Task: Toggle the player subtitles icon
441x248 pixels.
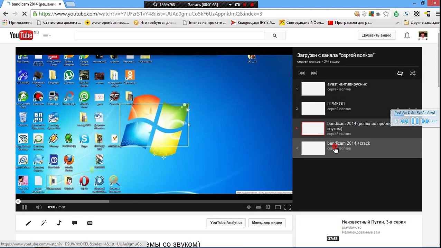Action: pos(258,207)
